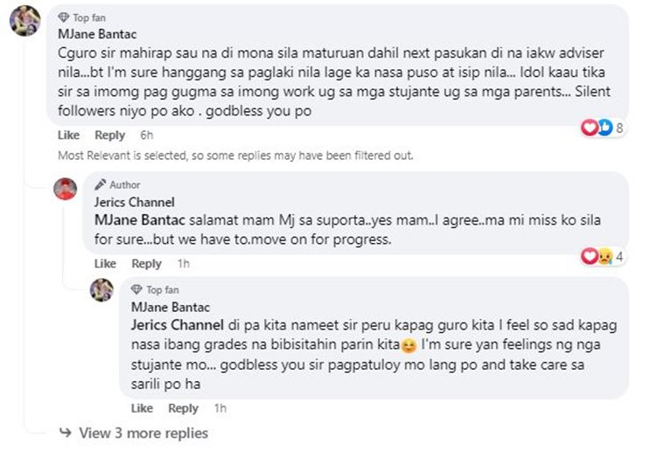Reply to MJane Bantac's last nested reply
Viewport: 656px width, 451px height.
tap(183, 408)
